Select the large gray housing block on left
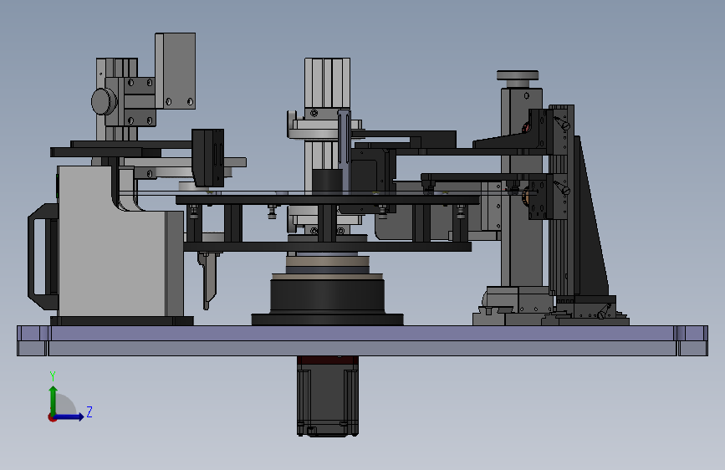725x470 pixels. (120, 241)
